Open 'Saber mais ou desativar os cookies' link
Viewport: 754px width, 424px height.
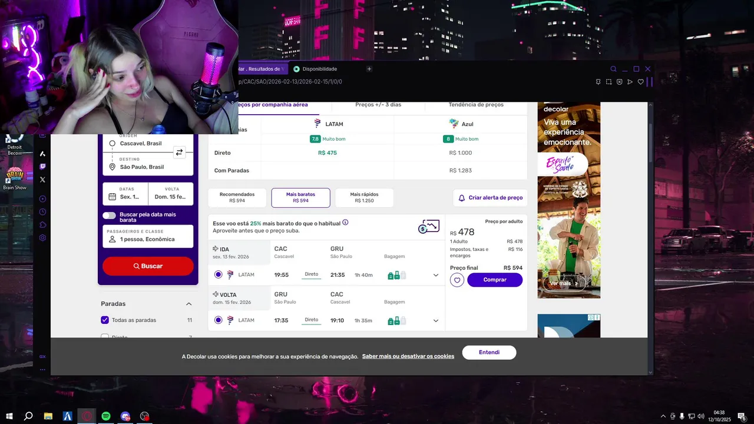tap(408, 356)
